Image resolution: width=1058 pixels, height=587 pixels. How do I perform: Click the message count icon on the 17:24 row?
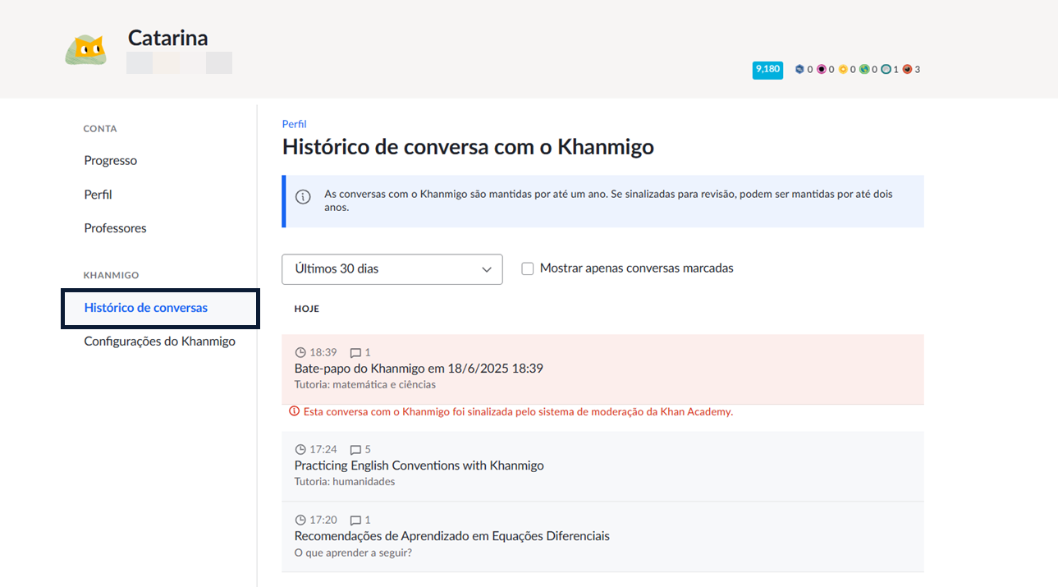point(355,450)
